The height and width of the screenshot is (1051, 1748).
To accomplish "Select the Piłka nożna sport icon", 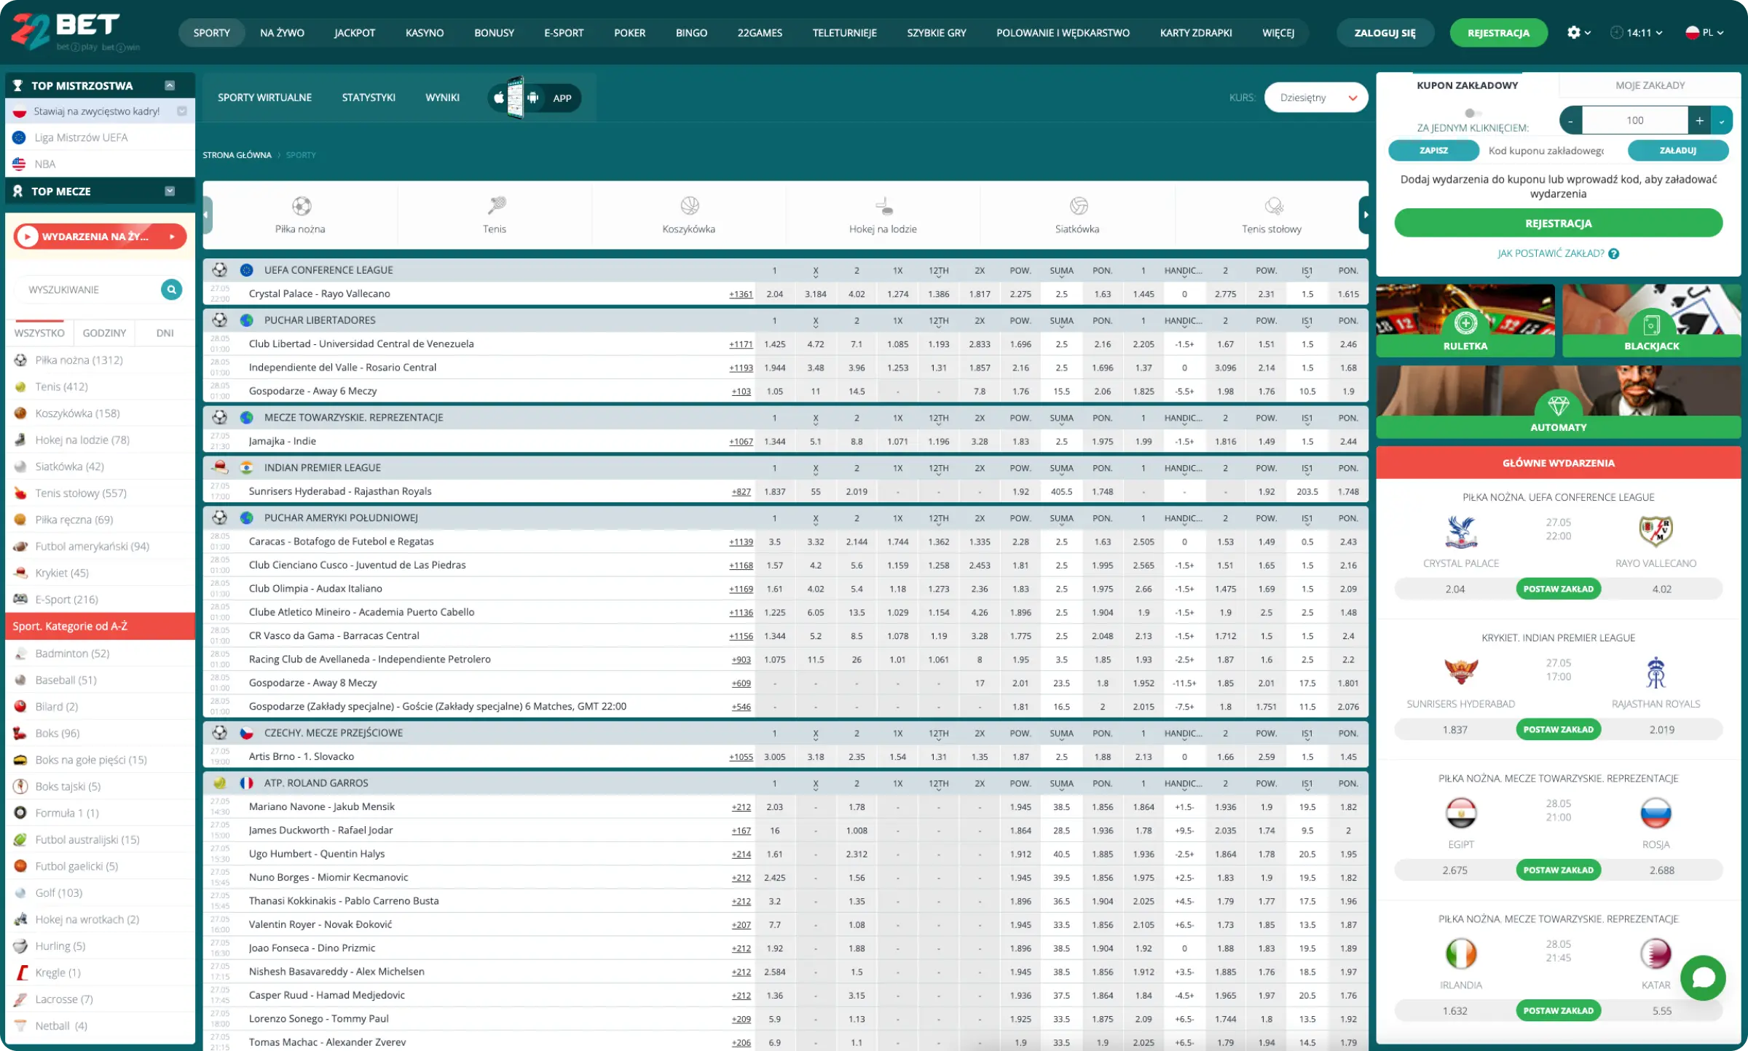I will pos(301,206).
